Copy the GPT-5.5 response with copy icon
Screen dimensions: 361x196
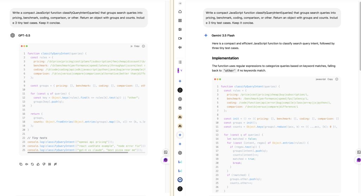point(21,164)
